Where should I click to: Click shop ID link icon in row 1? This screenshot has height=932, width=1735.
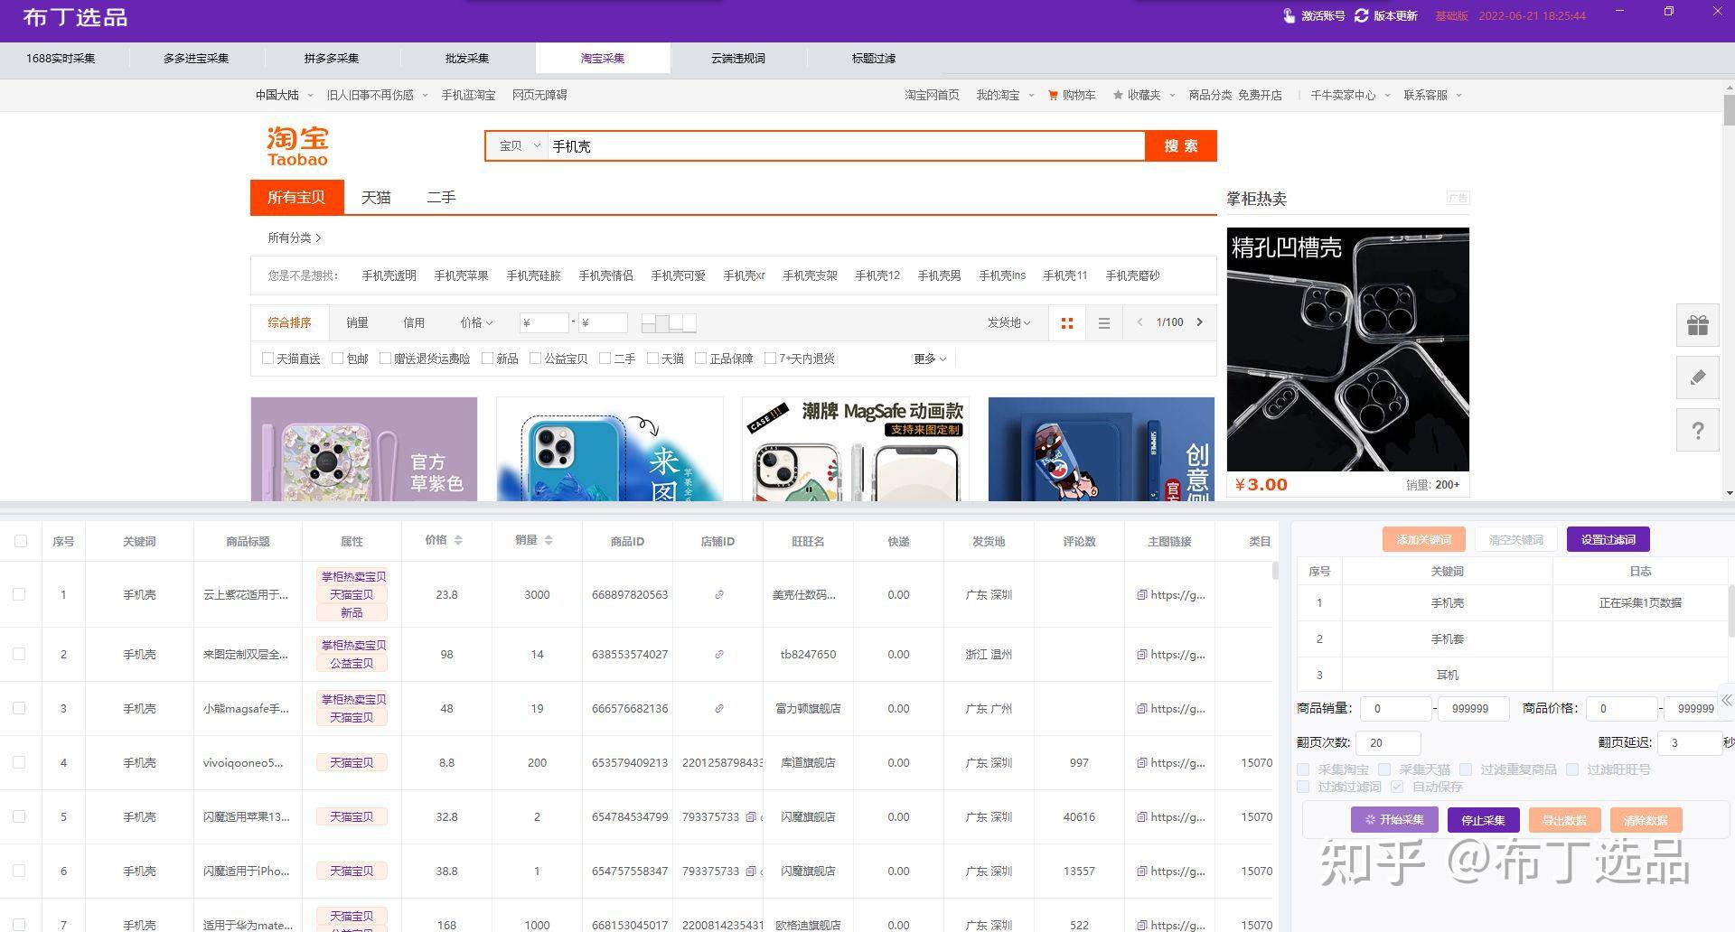click(x=719, y=594)
